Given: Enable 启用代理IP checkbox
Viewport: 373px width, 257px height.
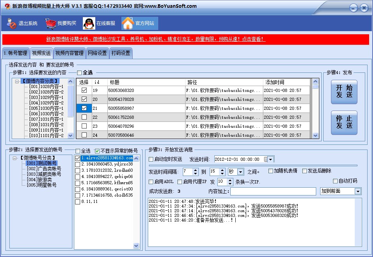Looking at the screenshot, I should click(180, 182).
